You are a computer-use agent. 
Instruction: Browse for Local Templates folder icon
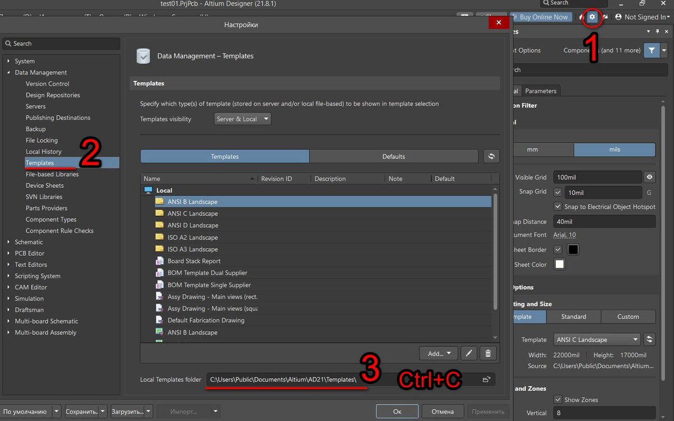point(486,379)
